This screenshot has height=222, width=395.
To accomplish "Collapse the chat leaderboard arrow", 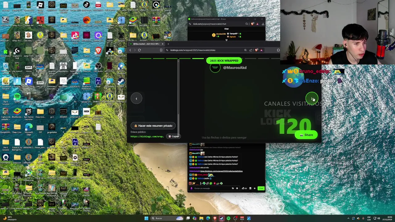I will 227,40.
